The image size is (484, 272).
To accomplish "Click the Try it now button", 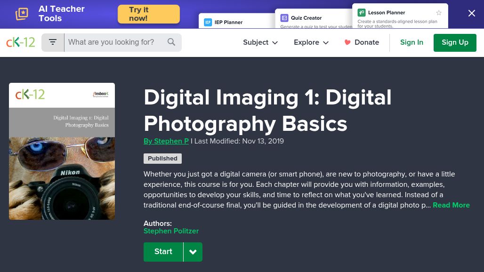I will pyautogui.click(x=148, y=14).
